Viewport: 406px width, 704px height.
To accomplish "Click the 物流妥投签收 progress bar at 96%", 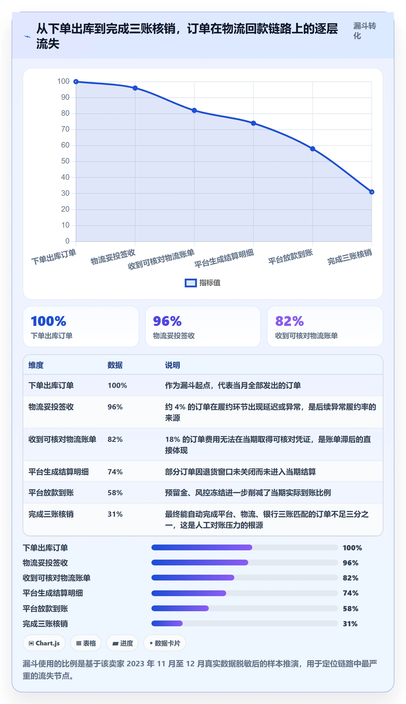I will coord(245,563).
